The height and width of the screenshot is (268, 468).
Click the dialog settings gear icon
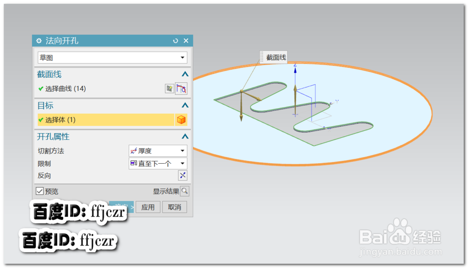(x=39, y=41)
